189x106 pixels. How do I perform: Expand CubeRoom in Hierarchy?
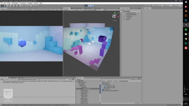pos(123,16)
